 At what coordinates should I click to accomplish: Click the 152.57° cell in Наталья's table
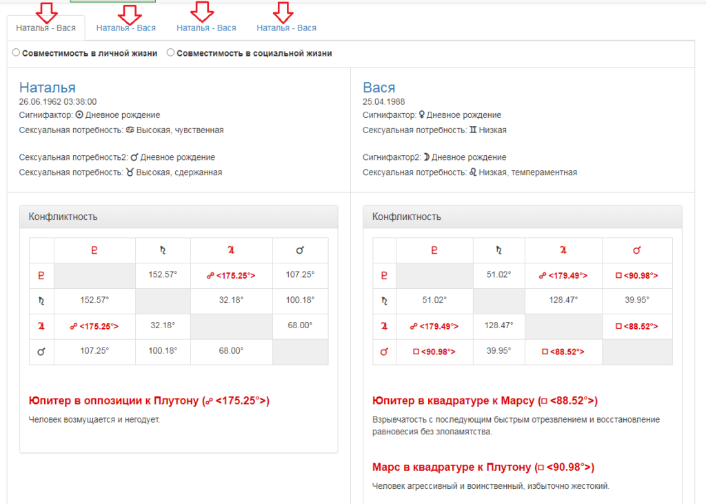pyautogui.click(x=163, y=275)
